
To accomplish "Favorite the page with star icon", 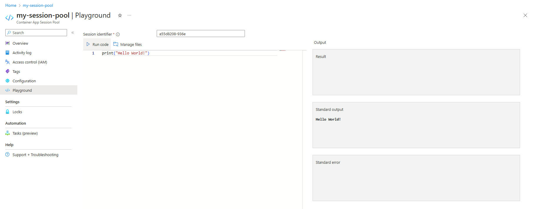I will pyautogui.click(x=120, y=16).
